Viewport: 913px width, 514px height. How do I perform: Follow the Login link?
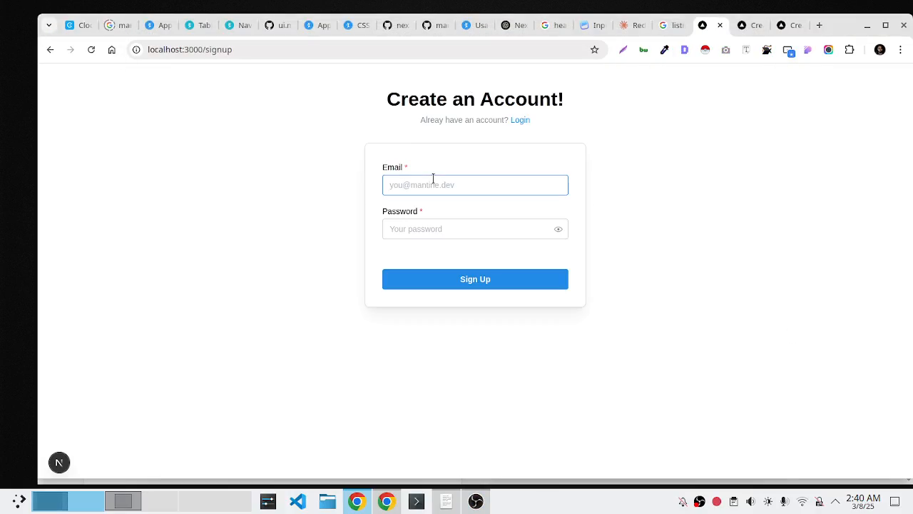coord(520,120)
